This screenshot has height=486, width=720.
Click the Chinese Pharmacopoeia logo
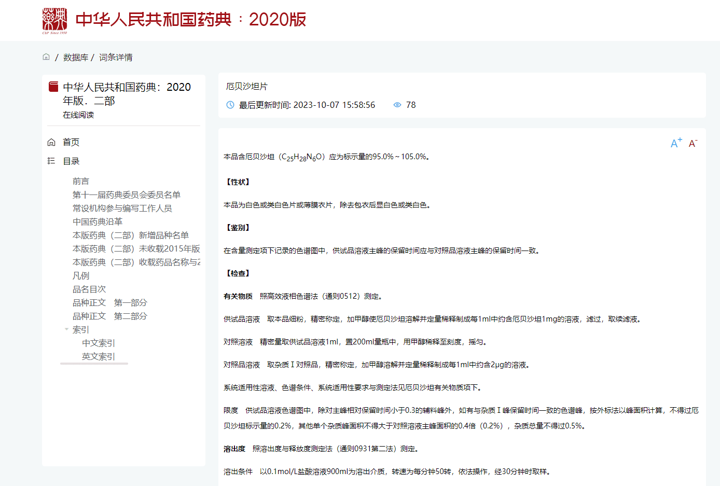click(x=54, y=21)
